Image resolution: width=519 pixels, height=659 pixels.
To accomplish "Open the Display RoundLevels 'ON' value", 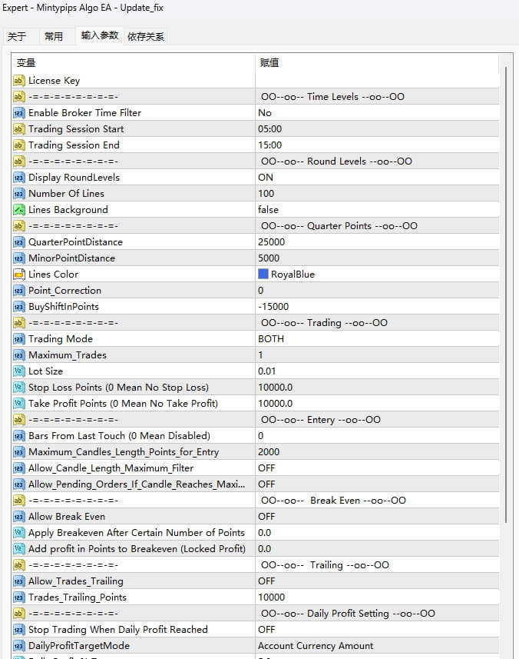I will (377, 178).
